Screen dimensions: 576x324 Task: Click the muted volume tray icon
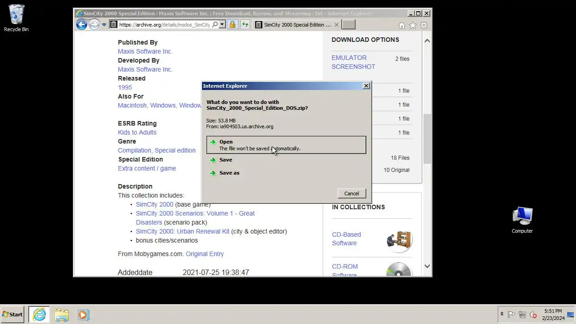533,315
